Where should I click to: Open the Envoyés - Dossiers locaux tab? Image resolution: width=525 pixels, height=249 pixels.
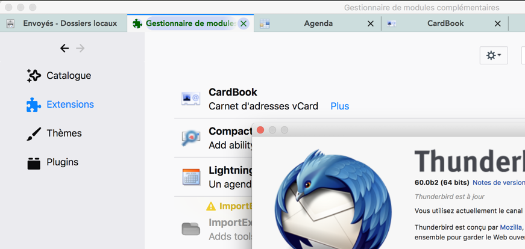coord(64,23)
